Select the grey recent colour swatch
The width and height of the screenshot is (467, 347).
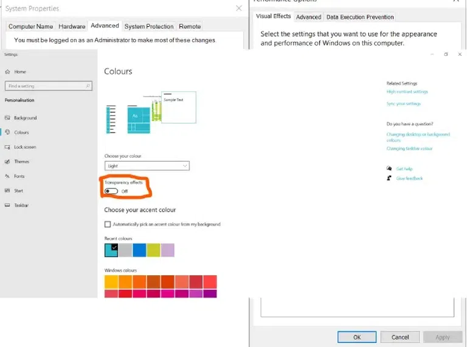[125, 250]
